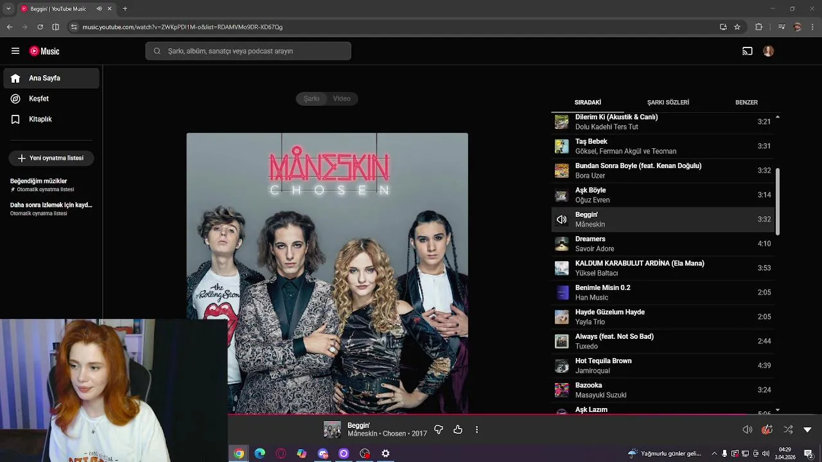Image resolution: width=822 pixels, height=462 pixels.
Task: Click the queue scroll-down arrow
Action: [778, 410]
